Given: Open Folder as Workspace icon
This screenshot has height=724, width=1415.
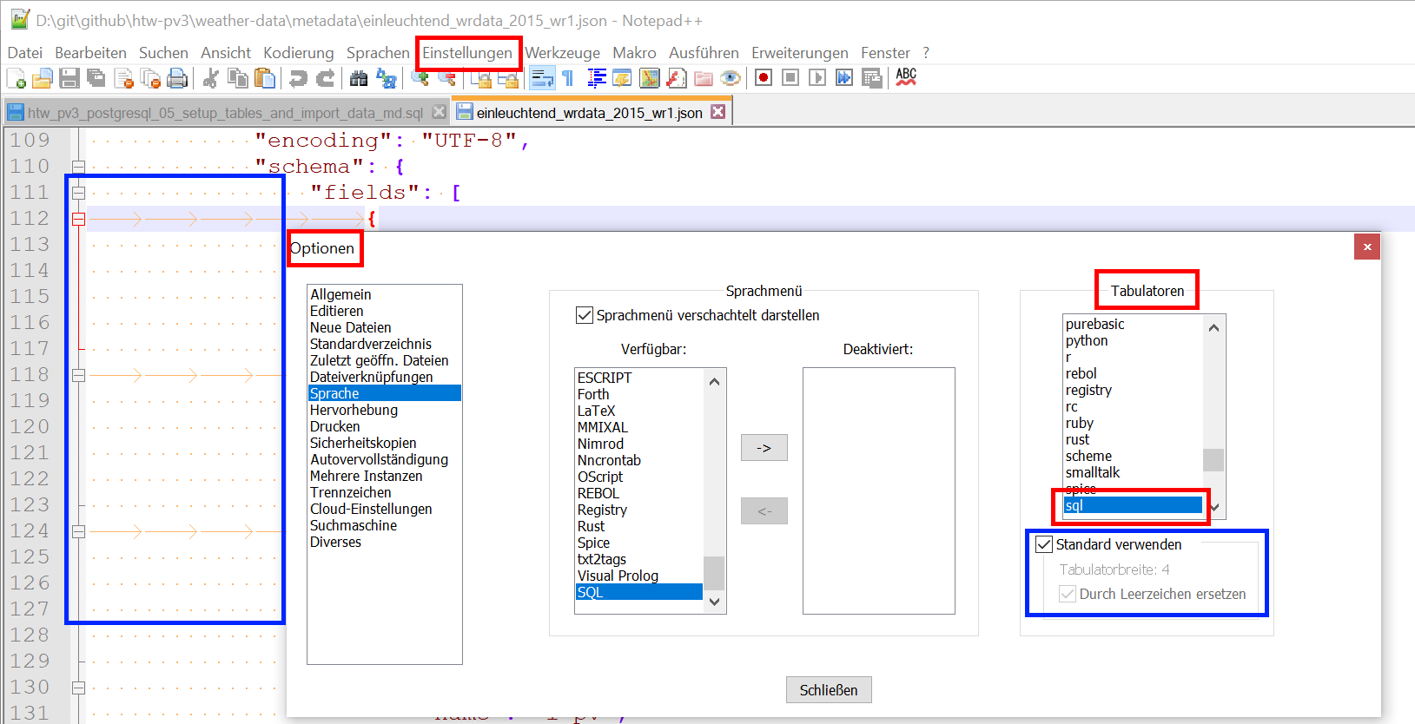Looking at the screenshot, I should [x=704, y=79].
